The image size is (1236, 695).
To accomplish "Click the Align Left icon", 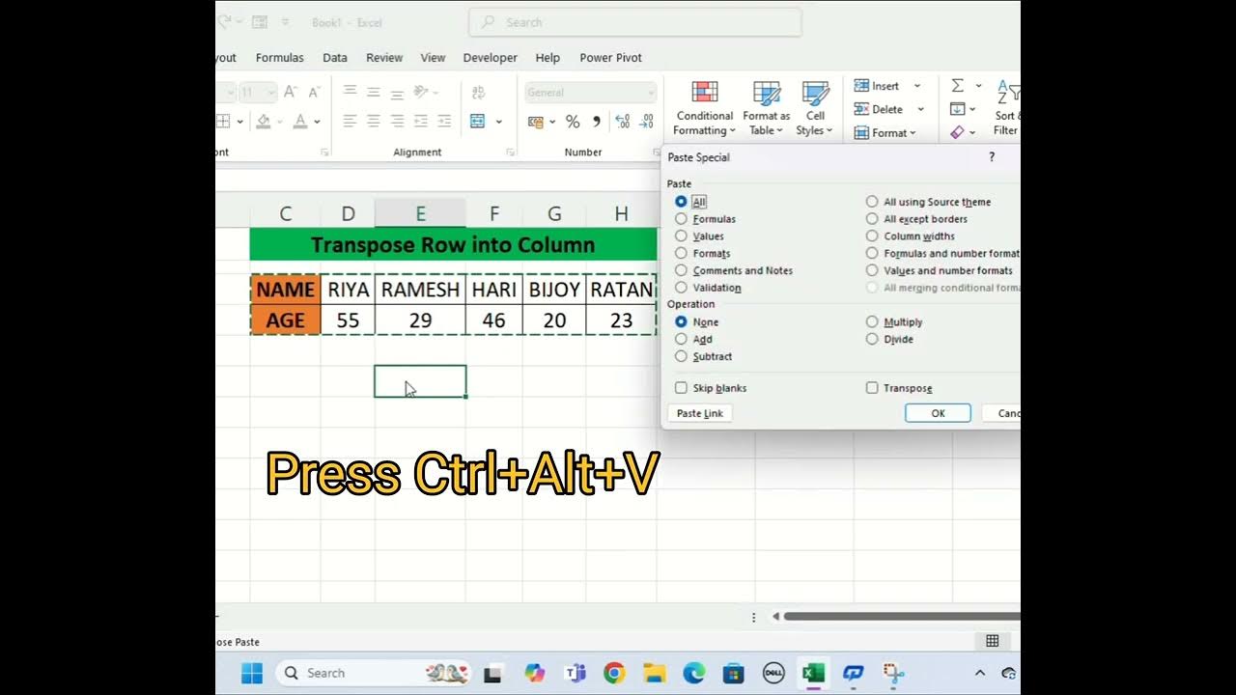I will click(350, 122).
